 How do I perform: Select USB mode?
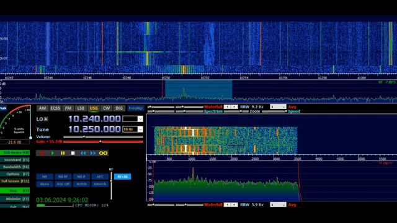point(94,108)
